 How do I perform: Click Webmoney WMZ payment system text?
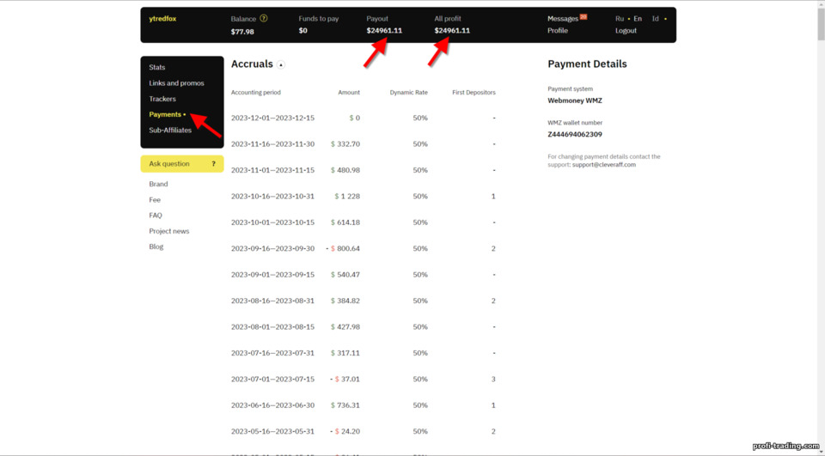575,100
